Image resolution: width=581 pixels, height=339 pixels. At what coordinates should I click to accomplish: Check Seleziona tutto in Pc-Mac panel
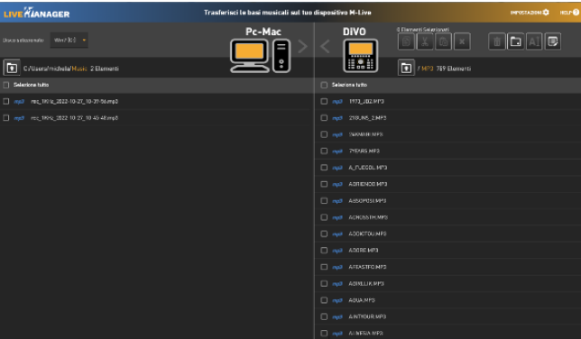[x=6, y=85]
